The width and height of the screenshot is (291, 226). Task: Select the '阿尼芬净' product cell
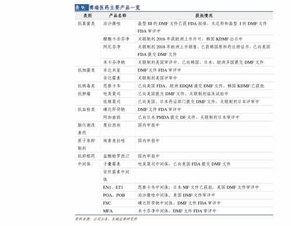112,47
